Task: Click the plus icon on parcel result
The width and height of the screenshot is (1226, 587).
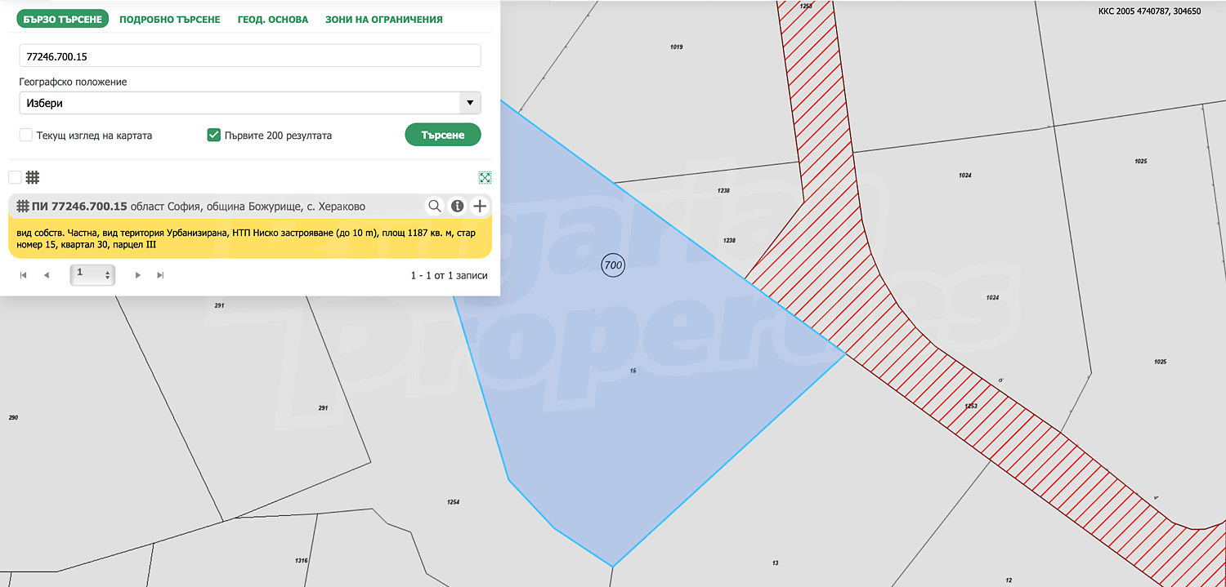Action: pos(480,207)
